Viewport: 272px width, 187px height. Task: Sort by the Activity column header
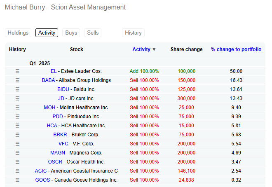tap(141, 49)
